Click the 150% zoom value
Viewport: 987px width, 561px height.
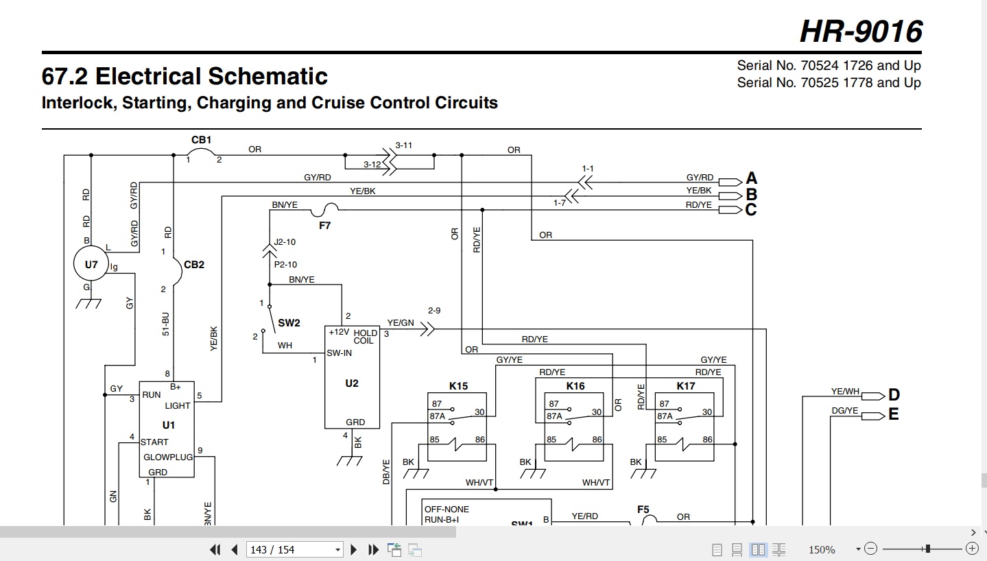822,550
